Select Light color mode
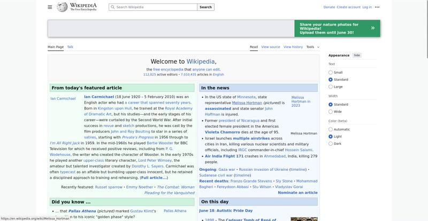This screenshot has width=428, height=221. point(330,137)
